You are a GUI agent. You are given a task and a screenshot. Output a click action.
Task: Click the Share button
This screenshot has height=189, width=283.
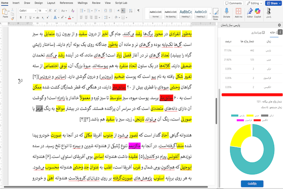click(273, 3)
